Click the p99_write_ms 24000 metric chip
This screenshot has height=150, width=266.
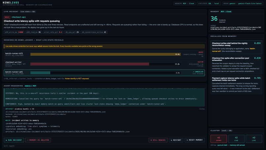coord(14,32)
